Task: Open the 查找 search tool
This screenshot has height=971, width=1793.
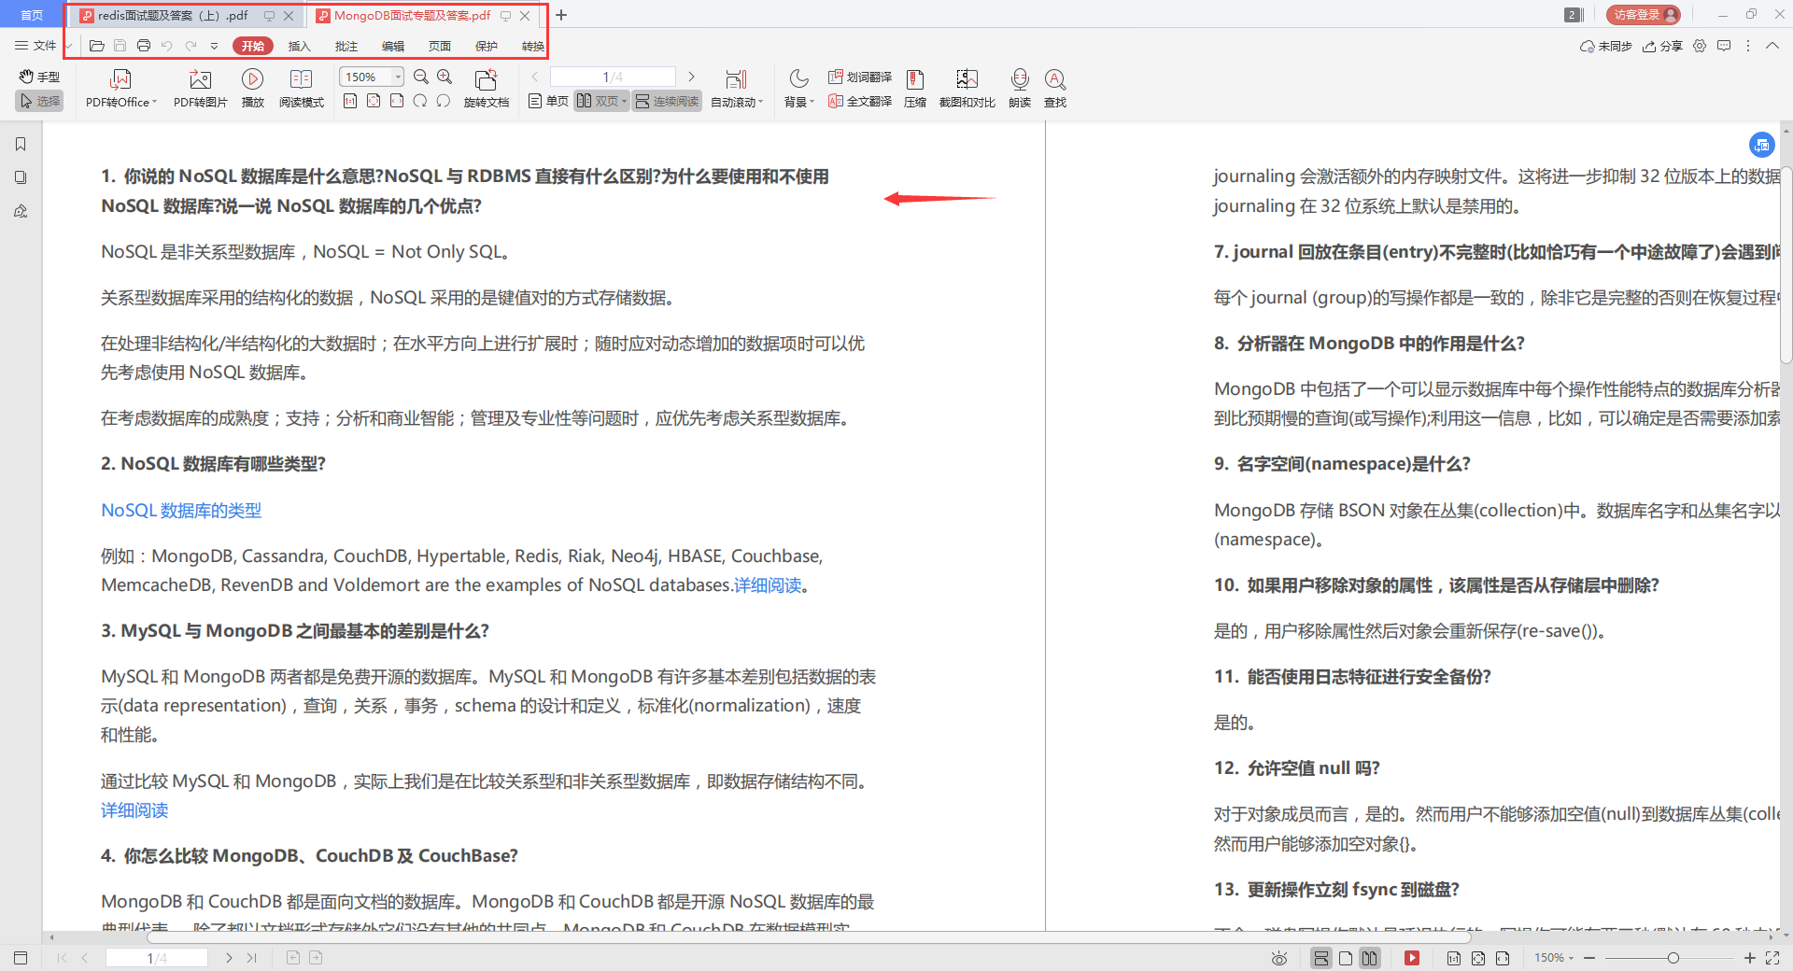Action: coord(1055,89)
